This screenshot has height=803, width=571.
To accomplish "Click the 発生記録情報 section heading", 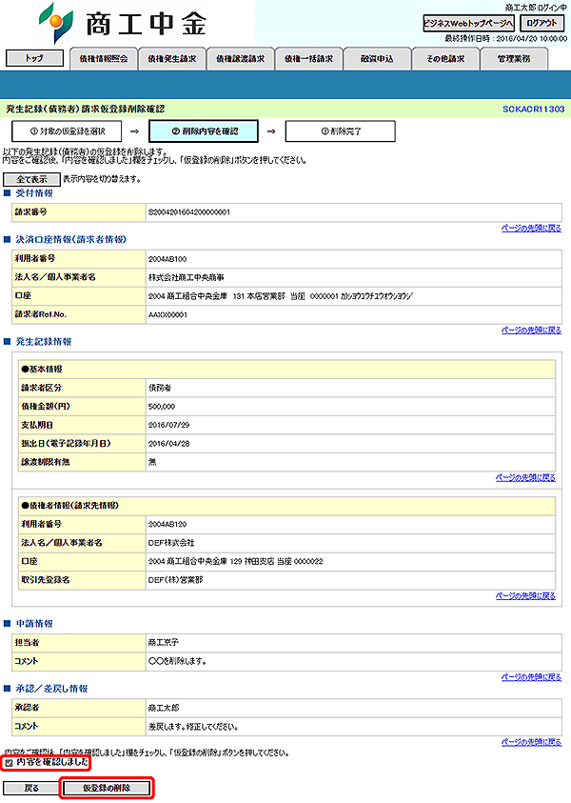I will 44,342.
